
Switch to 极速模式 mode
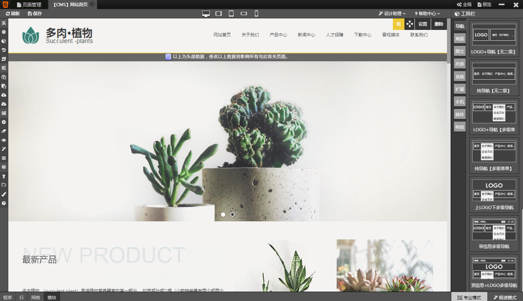tap(505, 297)
